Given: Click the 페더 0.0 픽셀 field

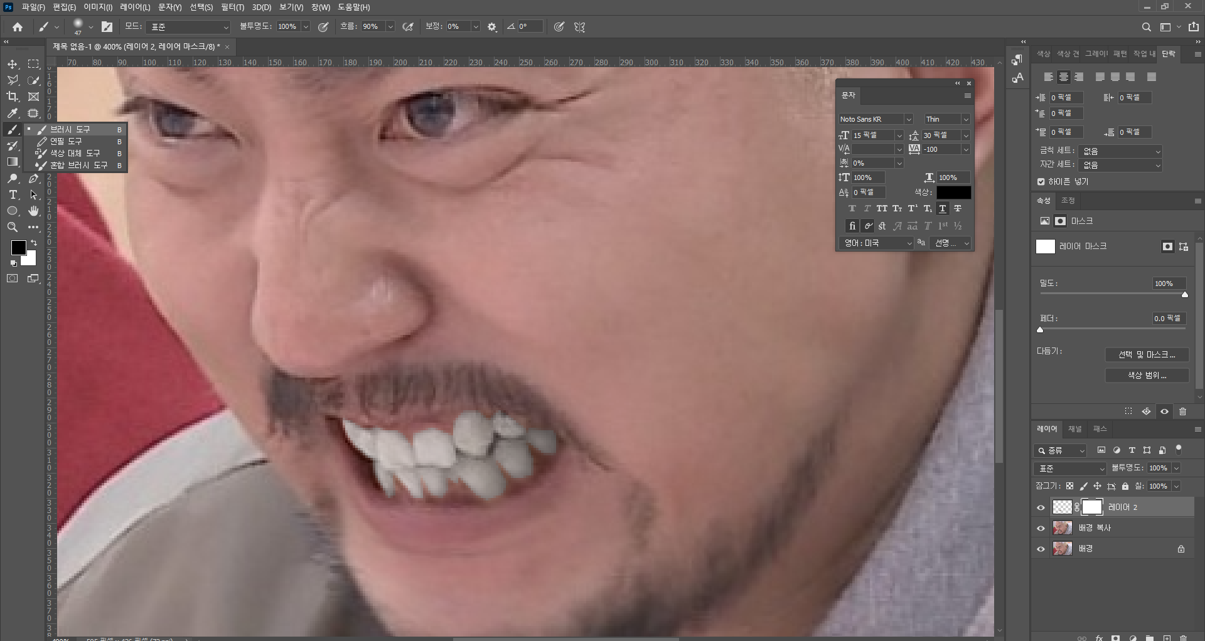Looking at the screenshot, I should point(1169,319).
